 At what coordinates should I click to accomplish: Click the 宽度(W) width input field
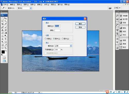[x=57, y=26]
